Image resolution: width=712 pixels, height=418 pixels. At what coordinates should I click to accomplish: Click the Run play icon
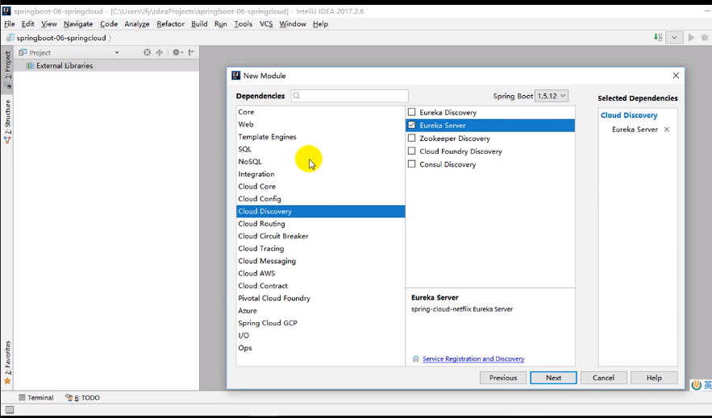pos(691,38)
